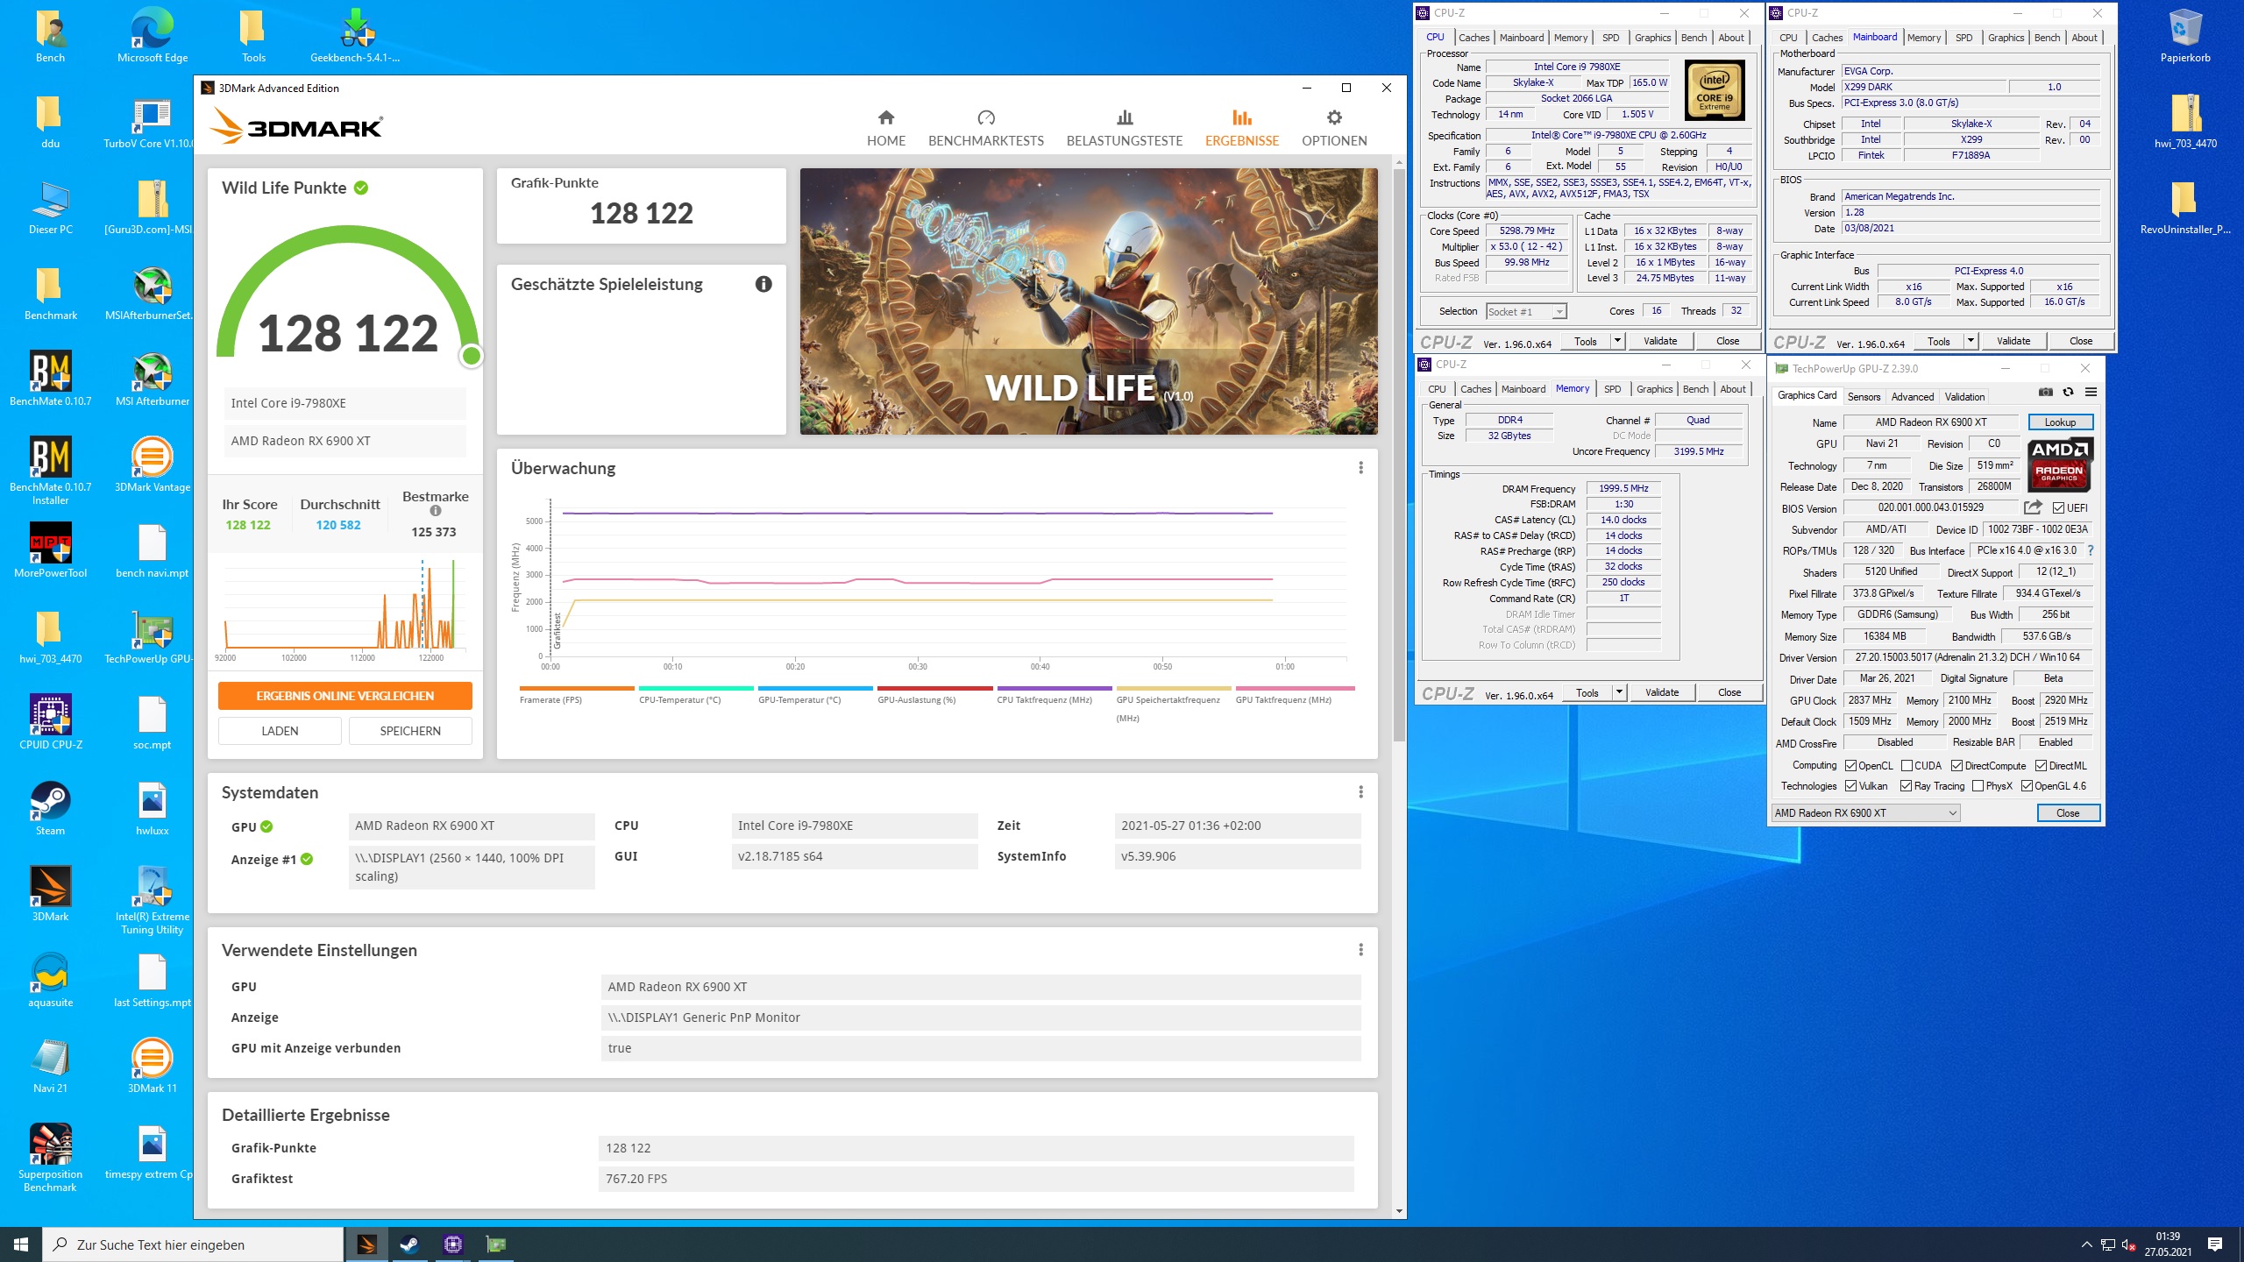2244x1262 pixels.
Task: Open BELASTUNGSTESTE bar chart icon
Action: (x=1125, y=117)
